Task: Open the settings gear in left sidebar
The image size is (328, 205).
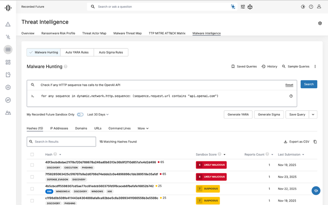Action: pyautogui.click(x=8, y=87)
